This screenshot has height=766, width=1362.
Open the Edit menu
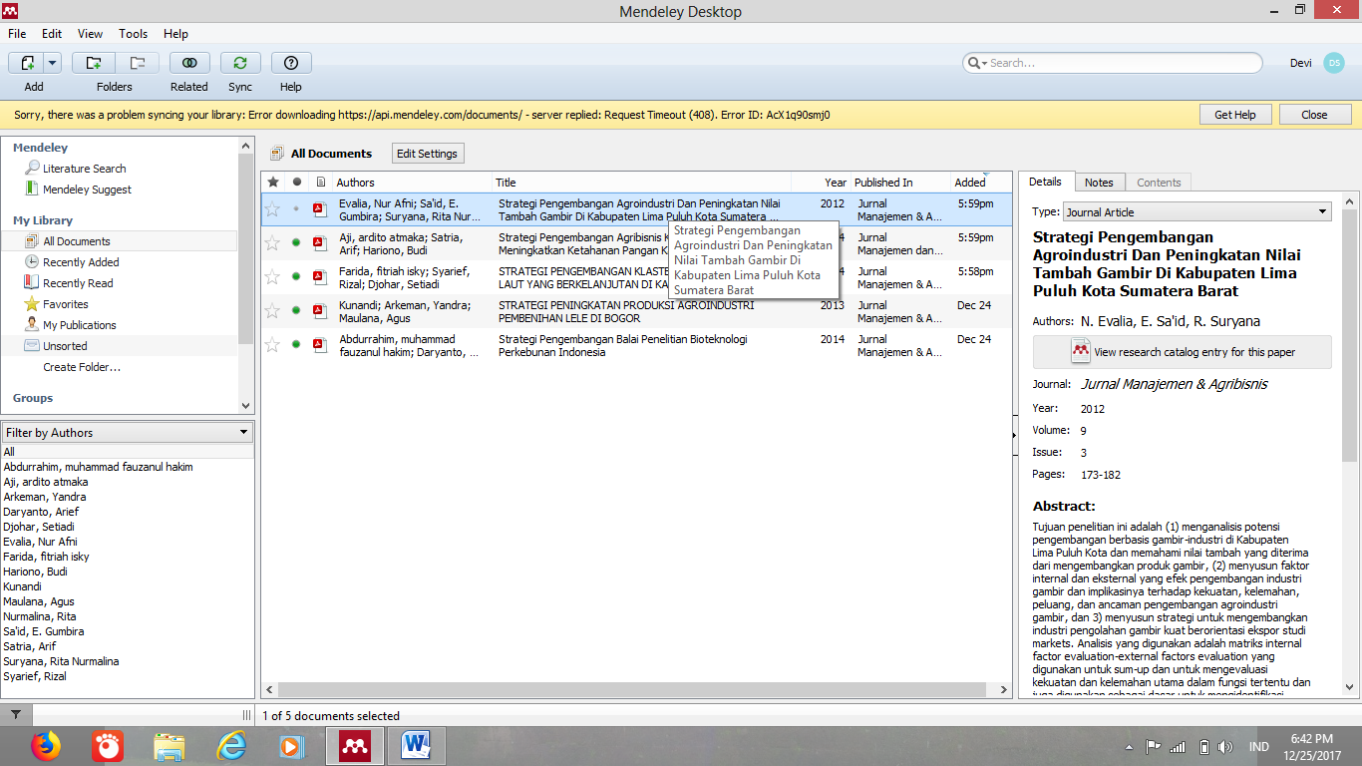[52, 34]
